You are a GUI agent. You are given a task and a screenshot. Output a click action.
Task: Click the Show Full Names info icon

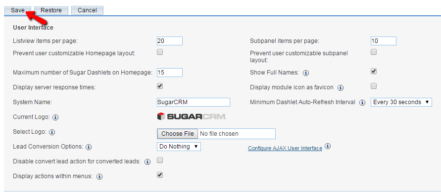click(306, 73)
